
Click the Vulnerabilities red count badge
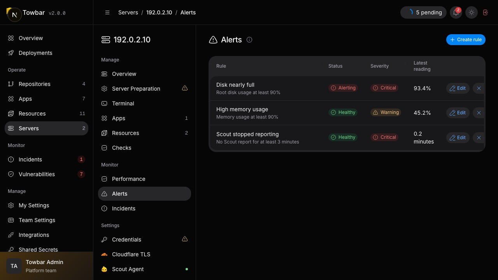[81, 174]
